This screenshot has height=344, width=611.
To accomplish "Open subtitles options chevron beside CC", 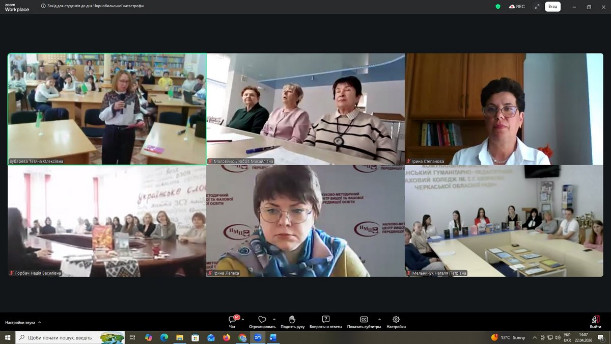I will [x=379, y=320].
